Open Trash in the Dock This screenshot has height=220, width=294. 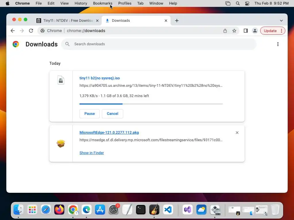[275, 209]
